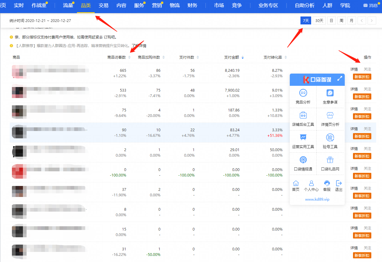382x262 pixels.
Task: Open the 财务 tab
Action: tap(192, 5)
